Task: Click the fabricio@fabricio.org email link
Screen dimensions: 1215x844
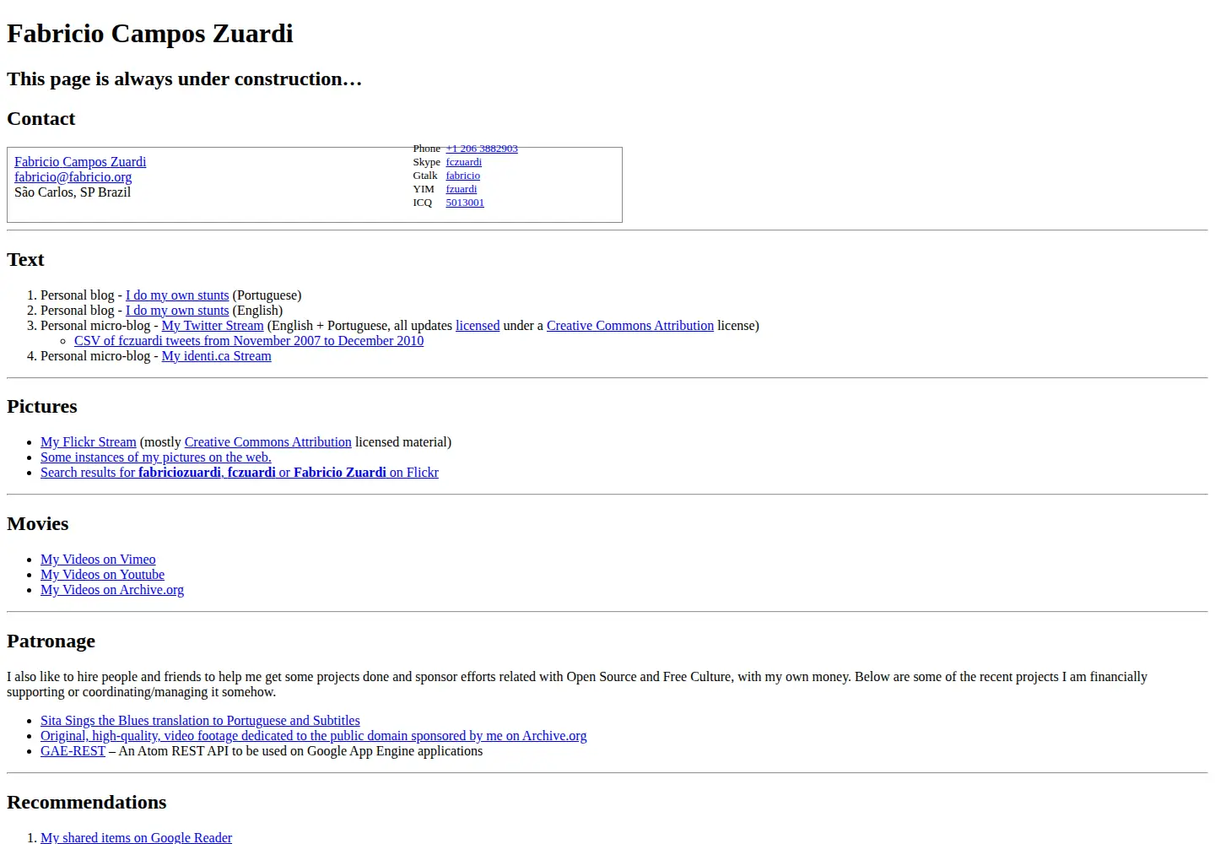Action: coord(73,177)
